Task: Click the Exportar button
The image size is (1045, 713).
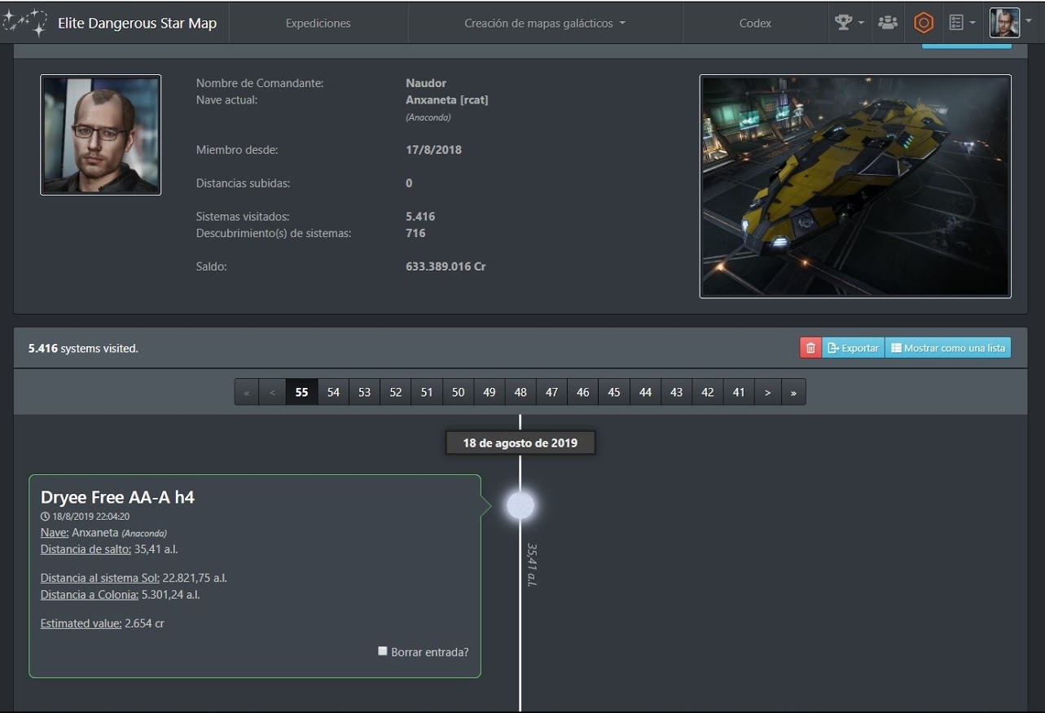Action: coord(853,348)
